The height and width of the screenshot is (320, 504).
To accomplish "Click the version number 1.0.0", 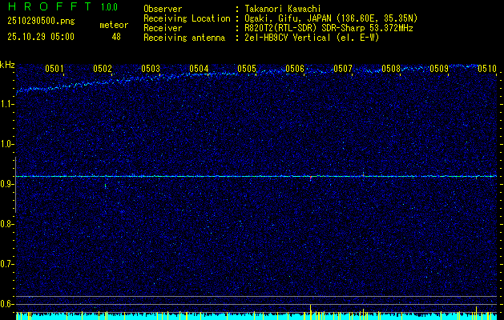I will 109,7.
